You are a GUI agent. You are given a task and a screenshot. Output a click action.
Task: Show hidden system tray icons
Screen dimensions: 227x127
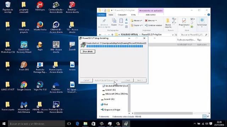(195, 124)
